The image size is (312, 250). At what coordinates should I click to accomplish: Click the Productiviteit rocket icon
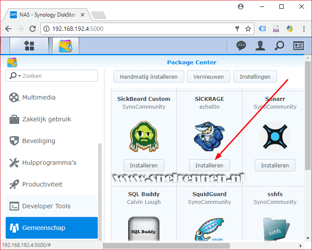pos(14,184)
